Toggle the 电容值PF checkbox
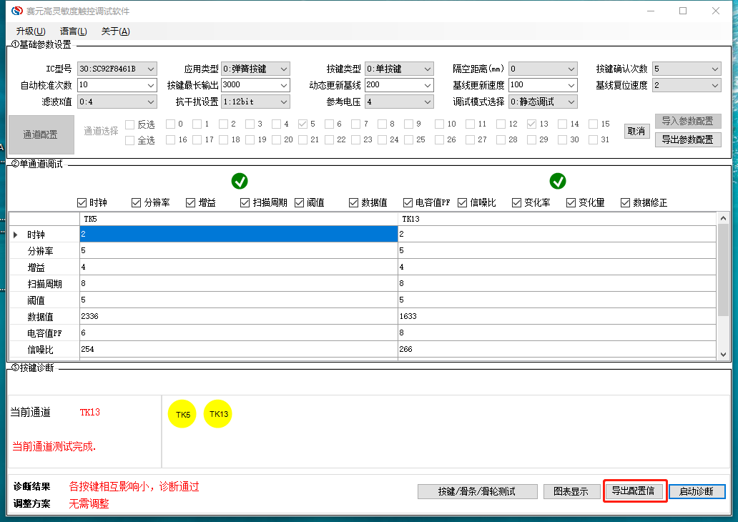Viewport: 738px width, 522px height. [x=408, y=203]
